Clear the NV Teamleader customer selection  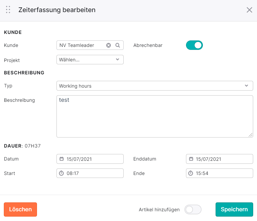coord(109,45)
